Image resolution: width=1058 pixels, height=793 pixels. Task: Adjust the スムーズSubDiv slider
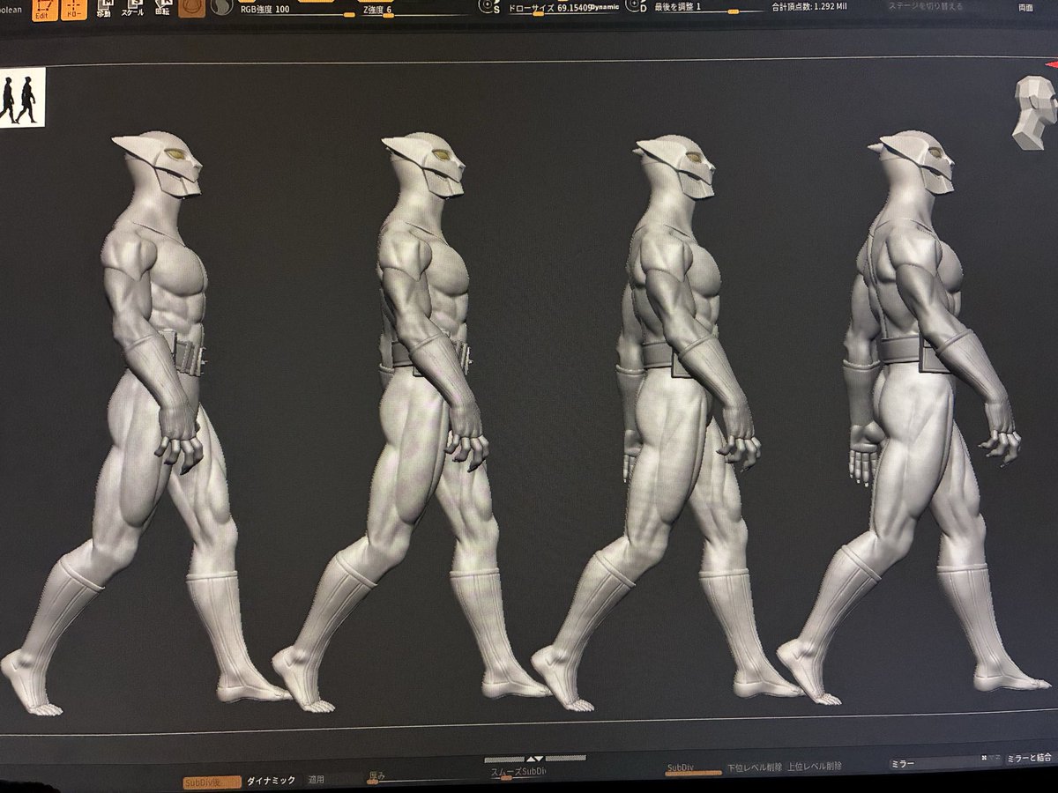click(519, 774)
